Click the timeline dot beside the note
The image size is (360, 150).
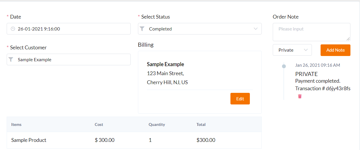pyautogui.click(x=284, y=66)
